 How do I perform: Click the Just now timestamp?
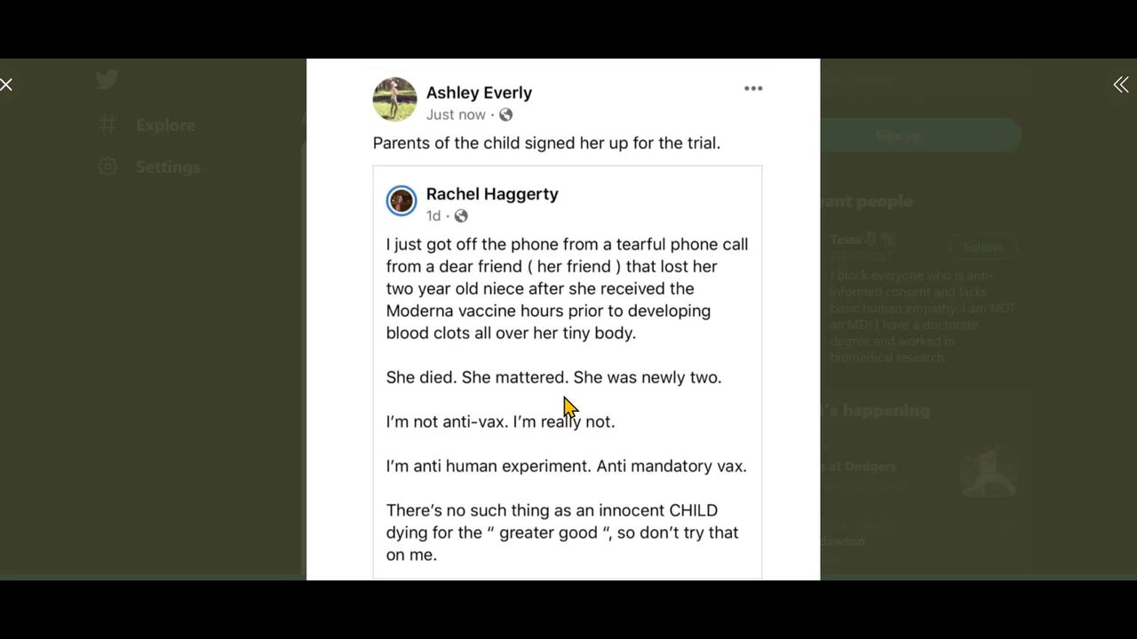click(456, 114)
